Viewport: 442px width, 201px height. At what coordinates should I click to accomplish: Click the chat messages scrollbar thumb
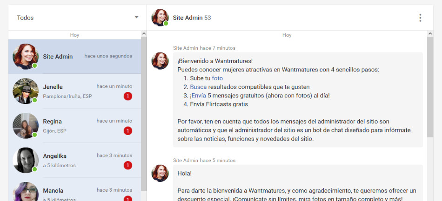[430, 87]
